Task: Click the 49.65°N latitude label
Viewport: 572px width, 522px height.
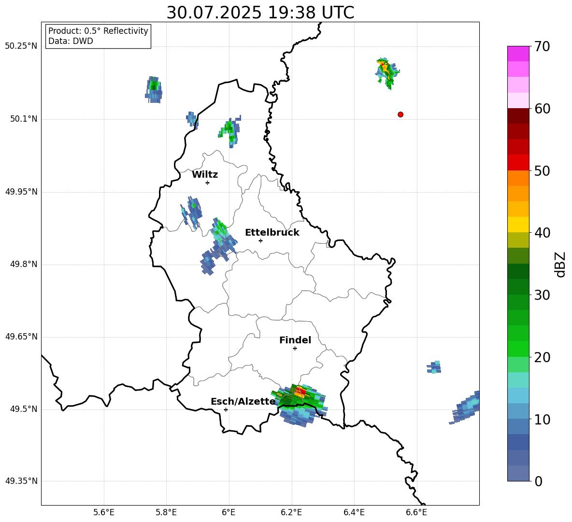Action: [21, 337]
